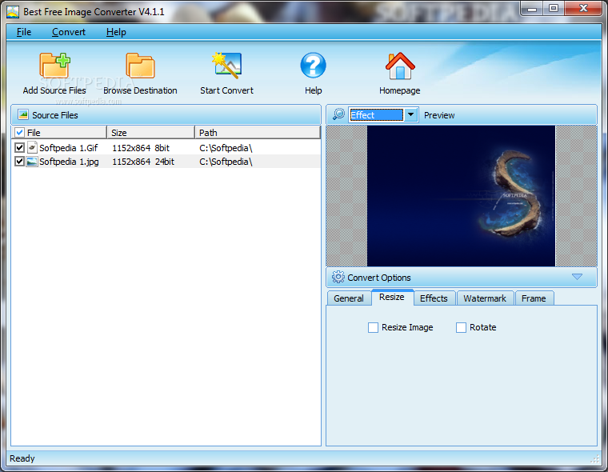The image size is (608, 472).
Task: Click the Browse Destination folder icon
Action: point(140,66)
